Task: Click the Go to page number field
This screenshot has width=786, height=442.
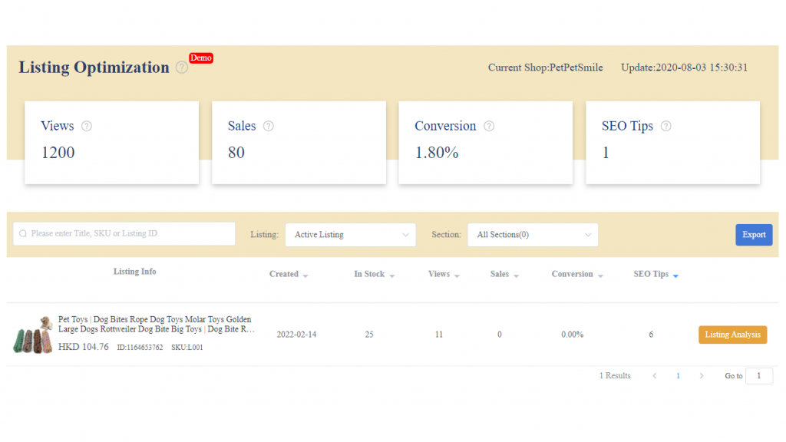Action: (x=759, y=375)
